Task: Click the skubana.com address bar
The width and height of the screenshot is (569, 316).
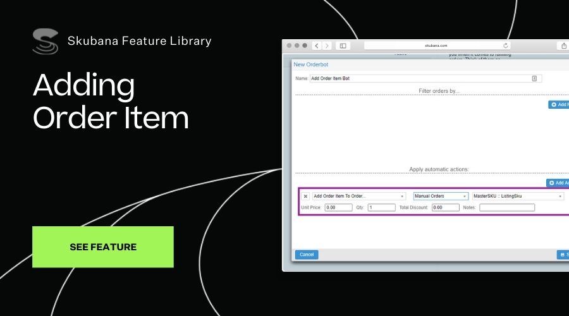Action: (437, 46)
